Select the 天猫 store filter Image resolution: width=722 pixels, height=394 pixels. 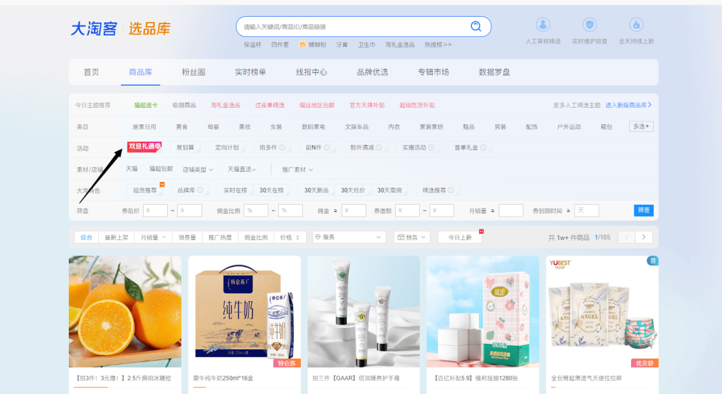(x=132, y=169)
